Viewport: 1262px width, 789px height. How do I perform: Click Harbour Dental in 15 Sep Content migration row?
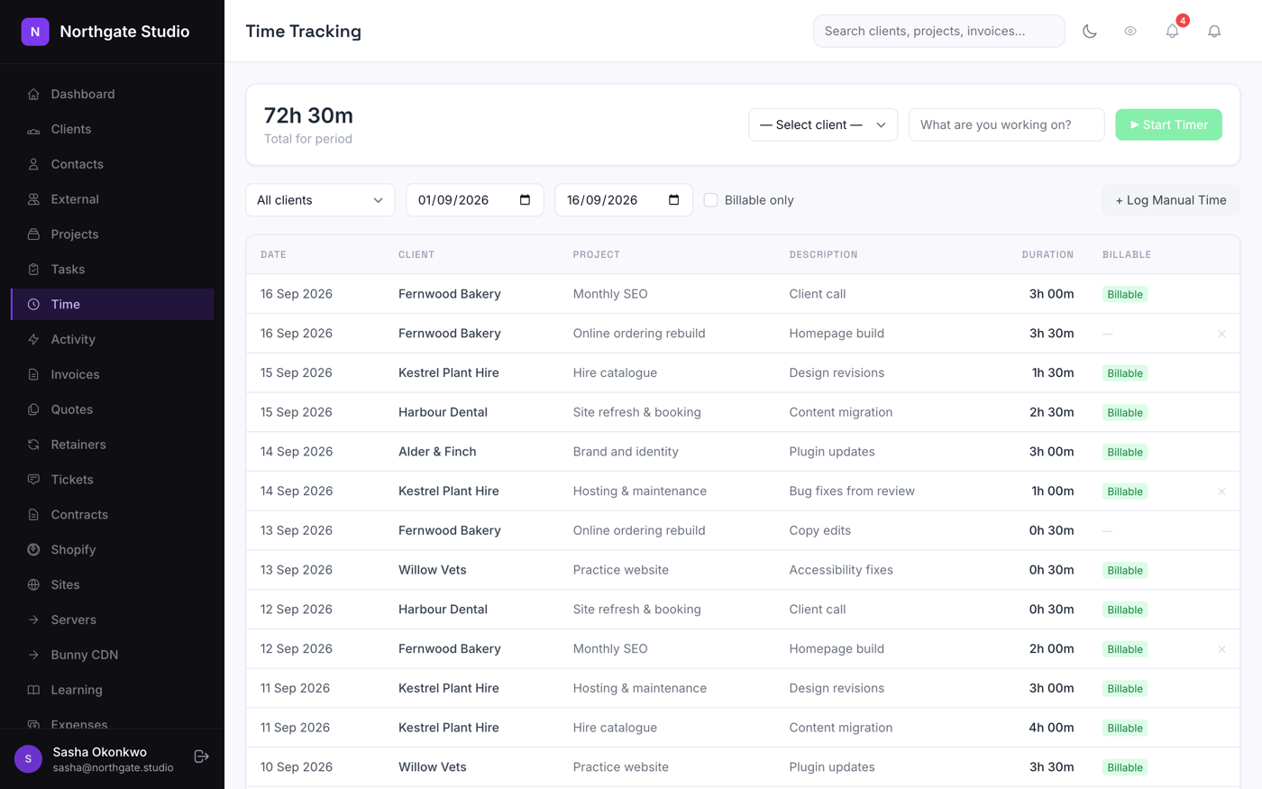tap(443, 412)
